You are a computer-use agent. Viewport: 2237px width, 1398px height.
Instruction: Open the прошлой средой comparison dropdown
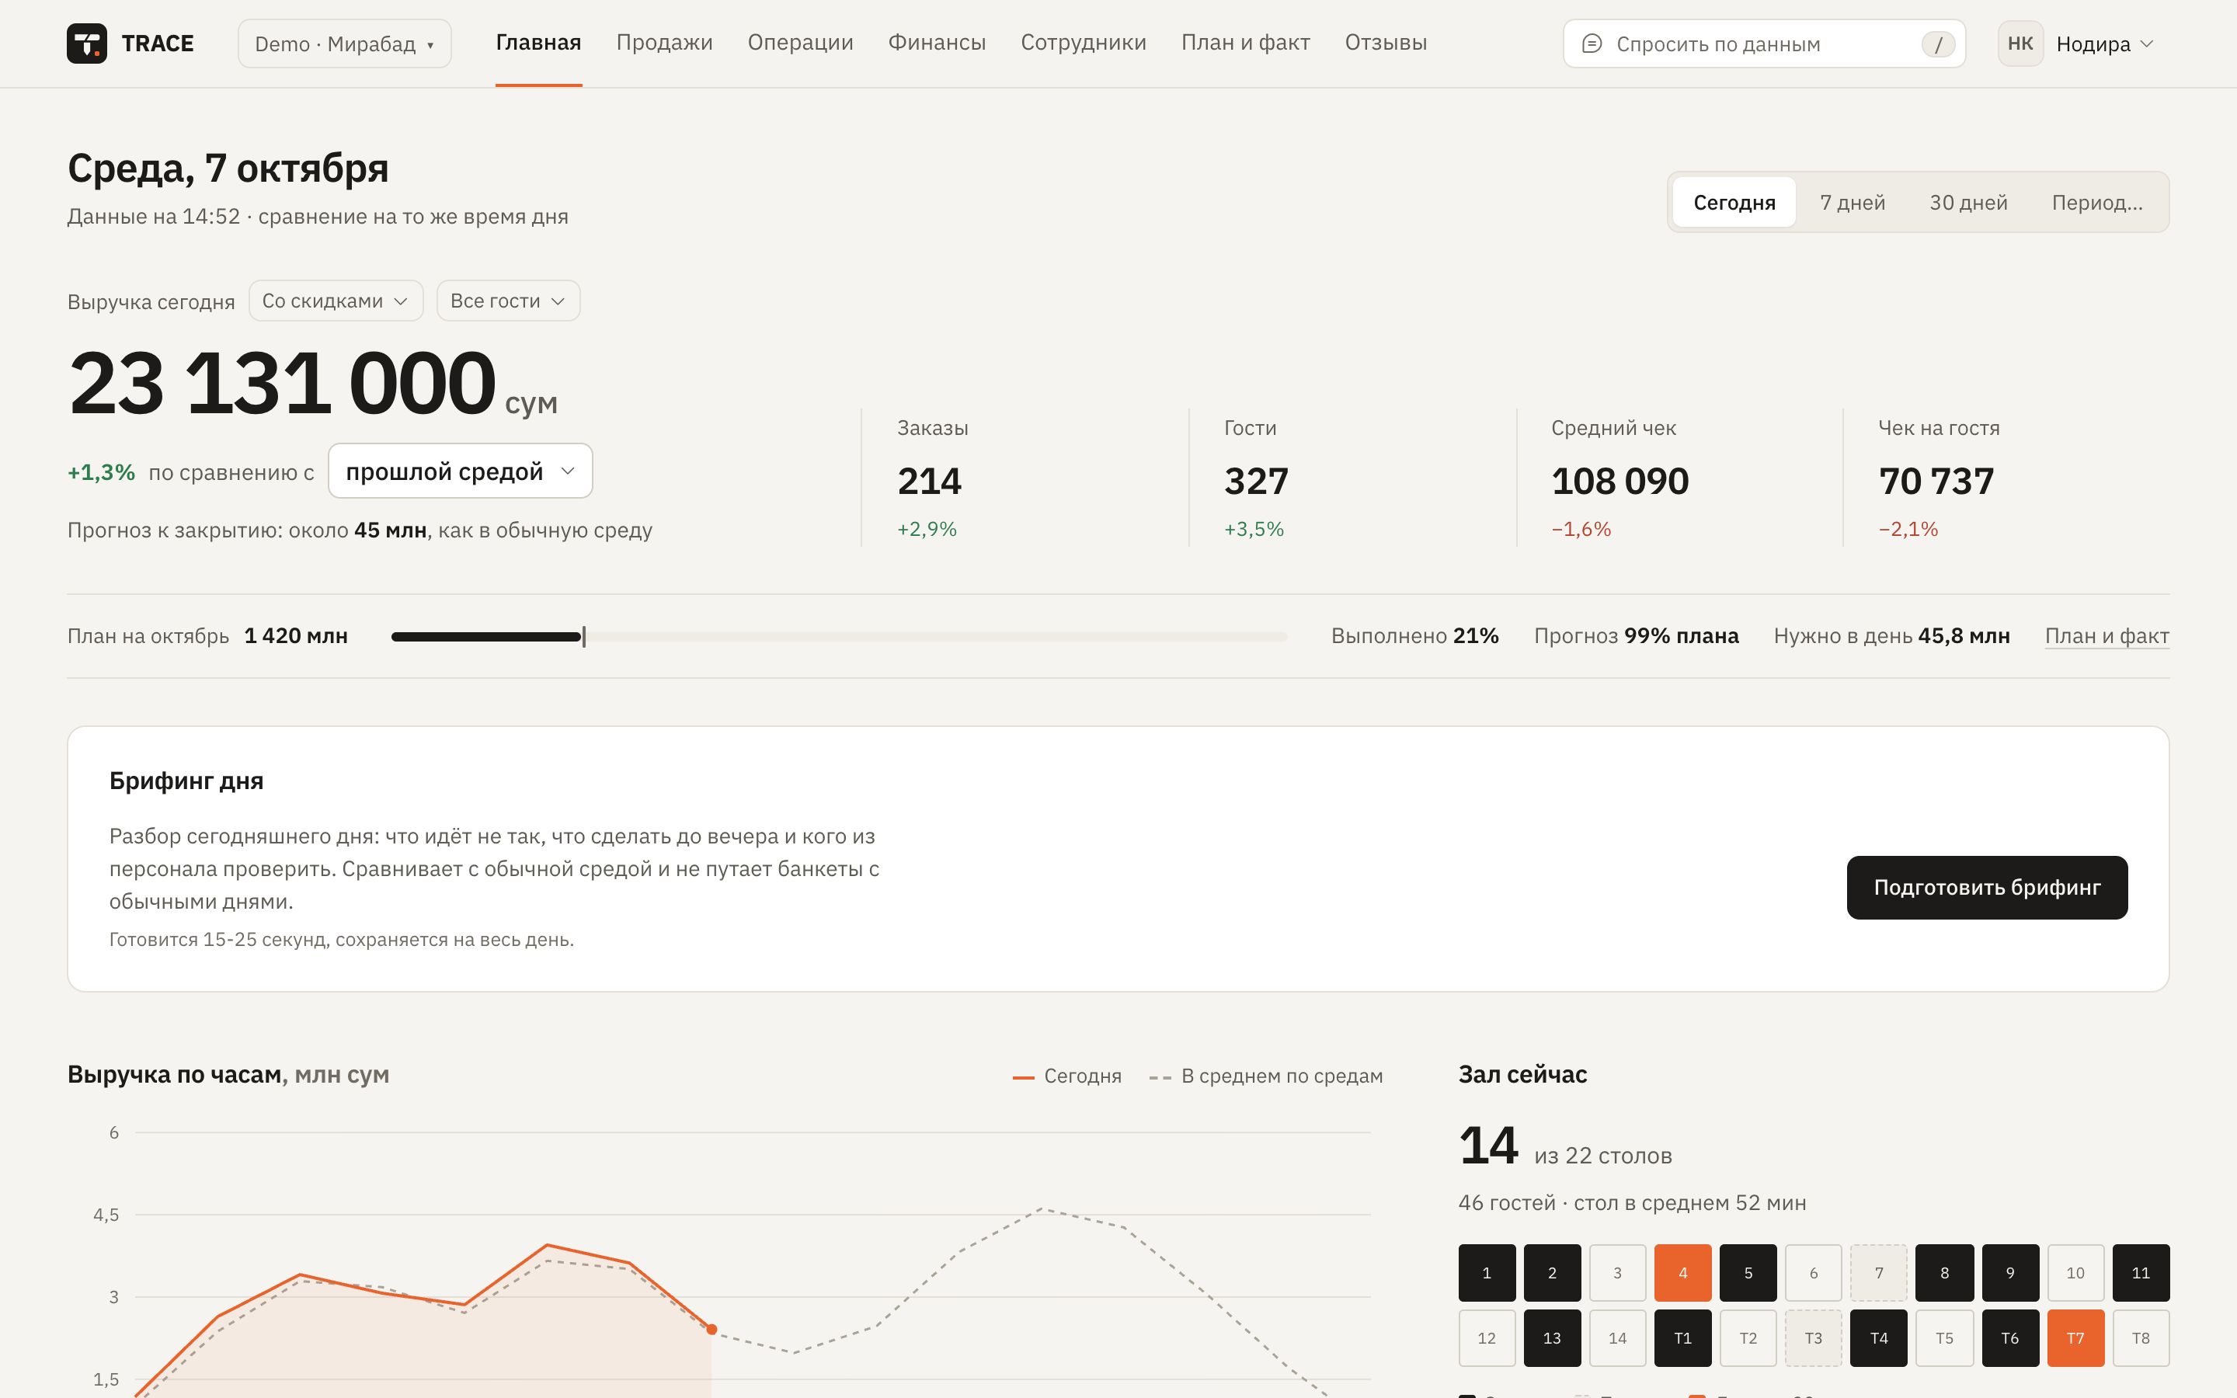[461, 471]
